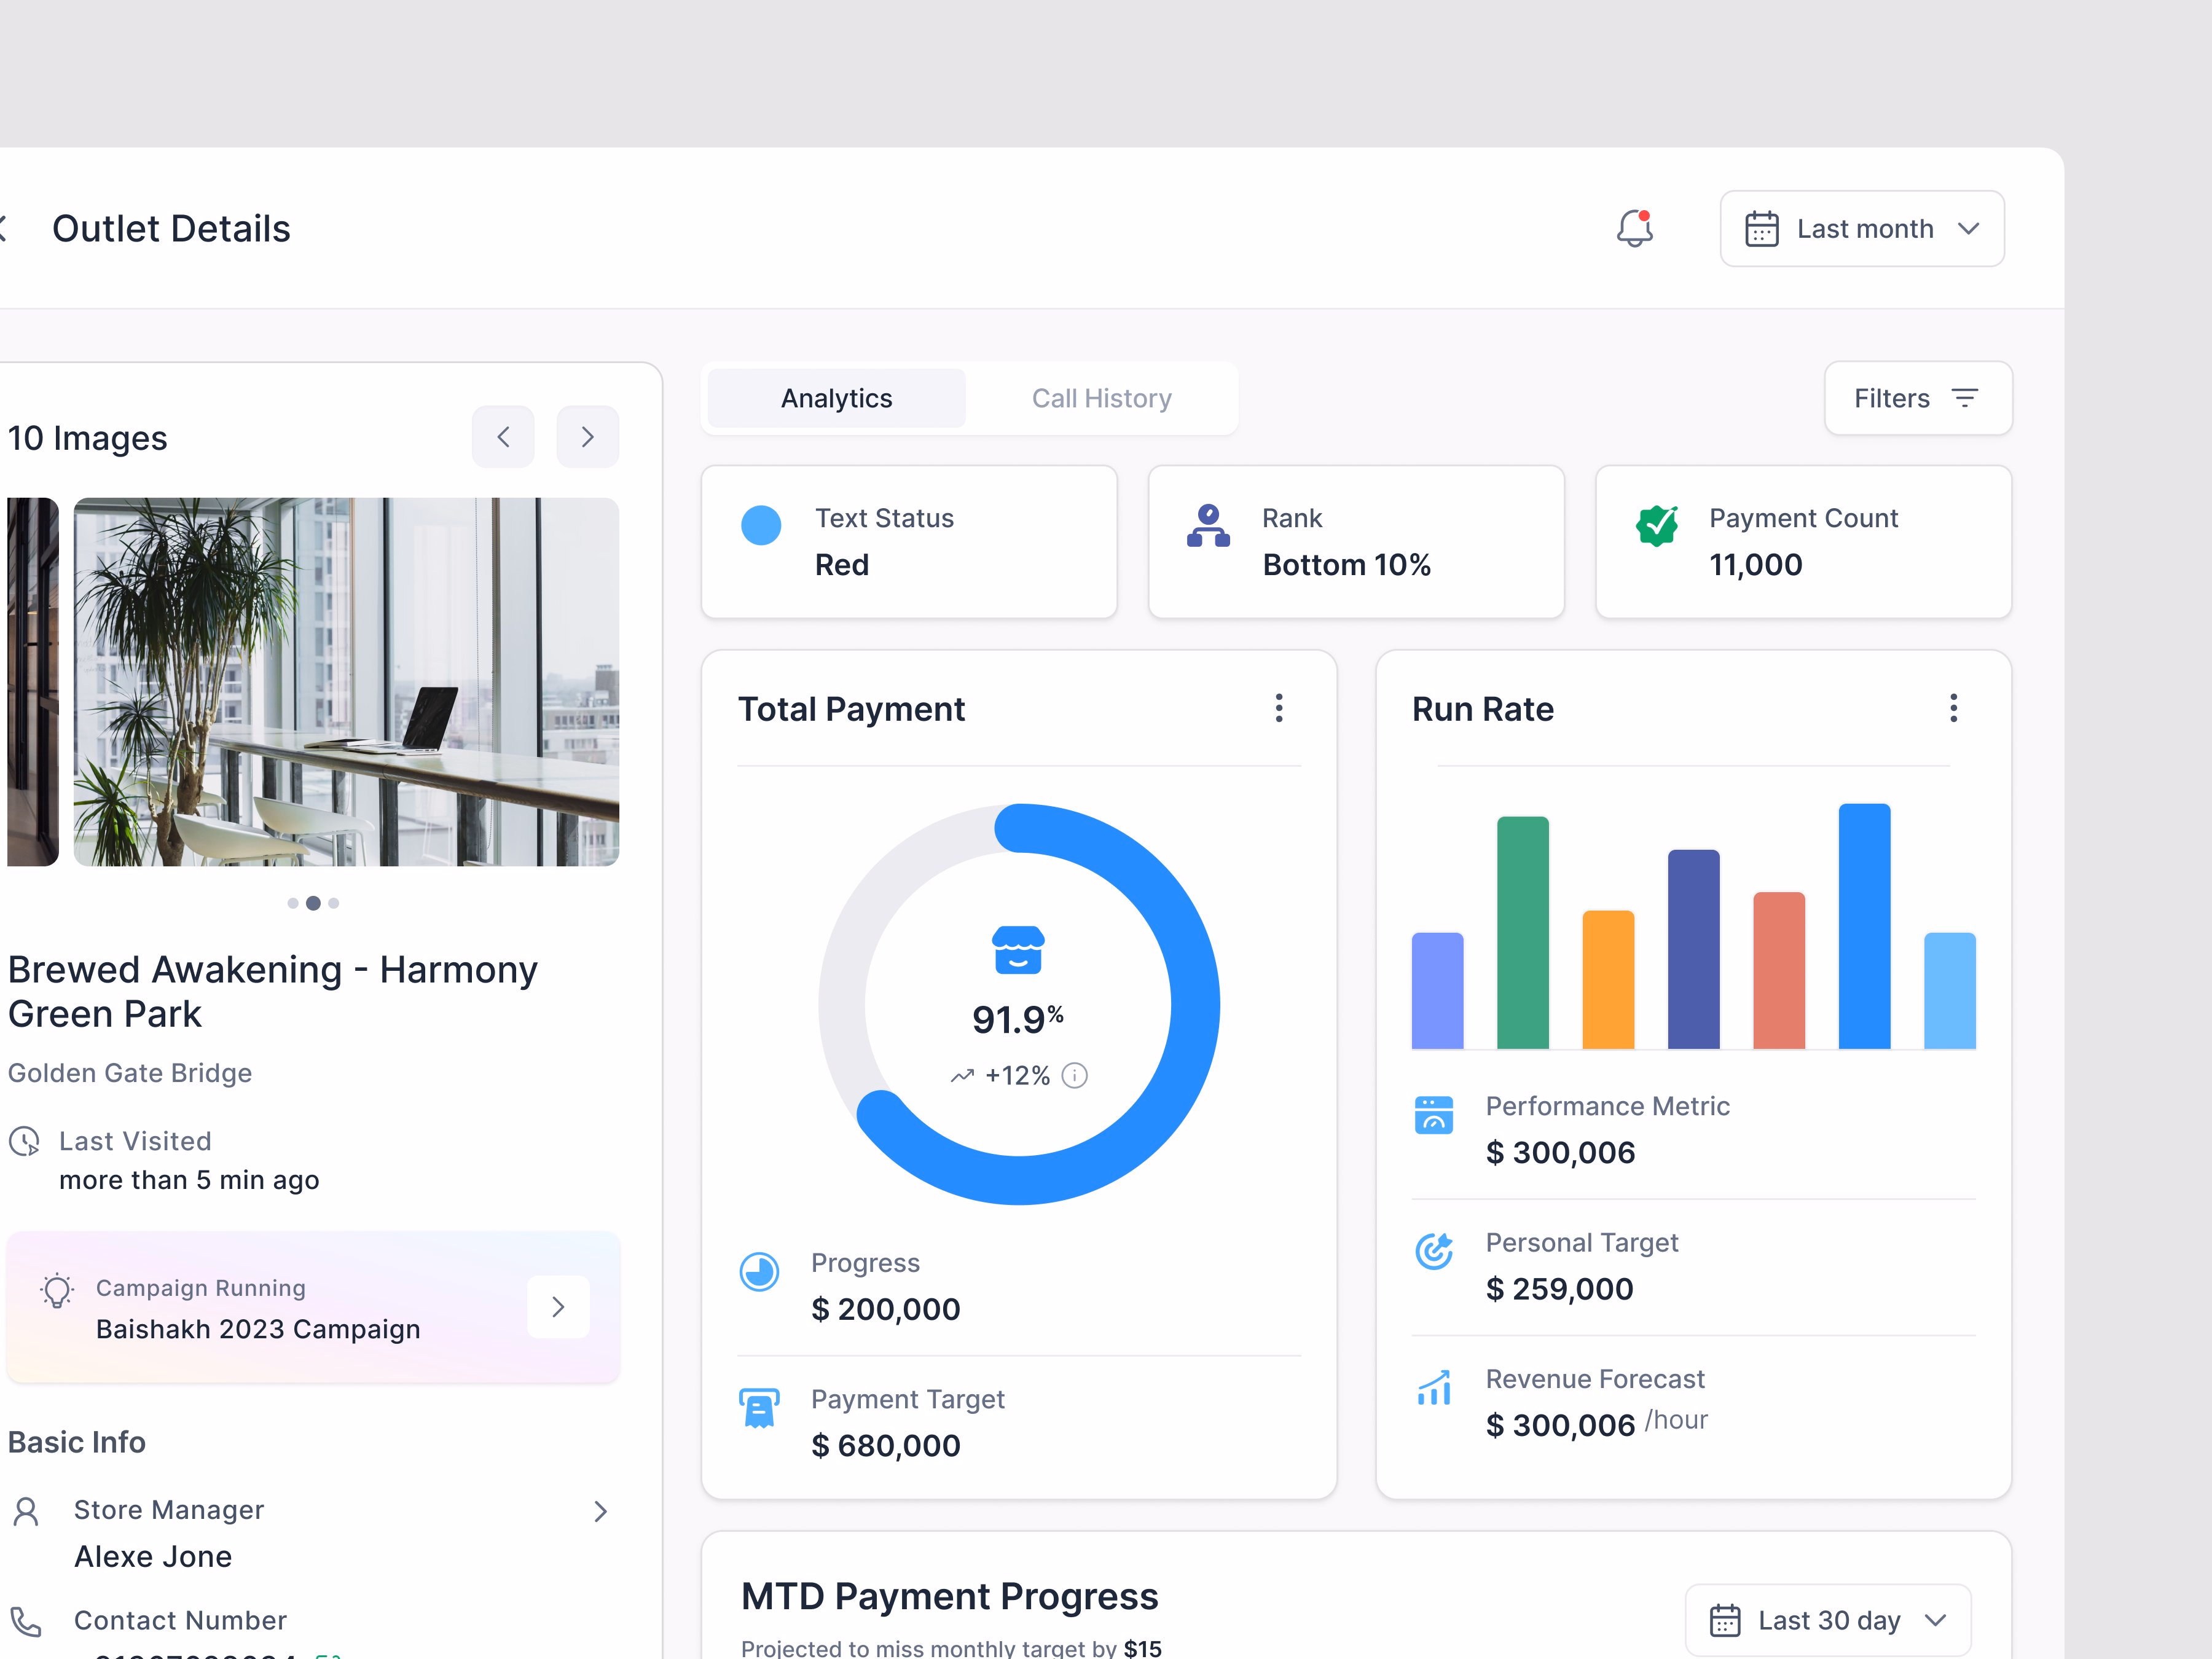
Task: Show next outlet image
Action: click(587, 437)
